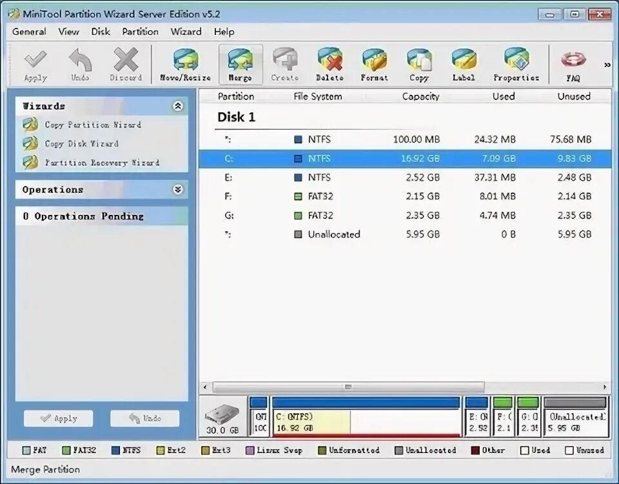Select the F: FAT32 partition row
Image resolution: width=619 pixels, height=484 pixels.
coord(405,196)
